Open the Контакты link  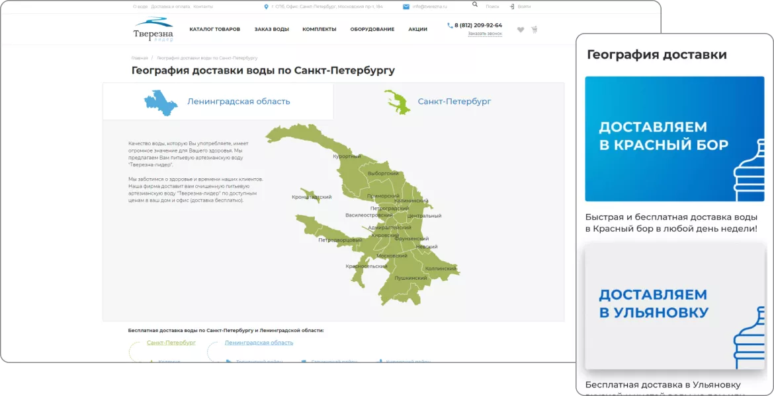(x=203, y=7)
